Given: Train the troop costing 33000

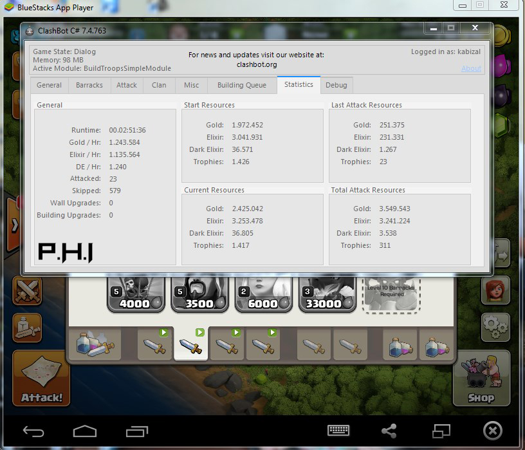Looking at the screenshot, I should 327,294.
